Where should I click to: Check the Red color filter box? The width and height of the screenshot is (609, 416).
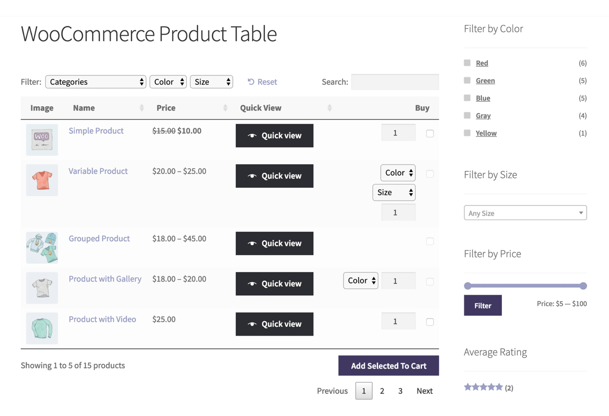(467, 63)
